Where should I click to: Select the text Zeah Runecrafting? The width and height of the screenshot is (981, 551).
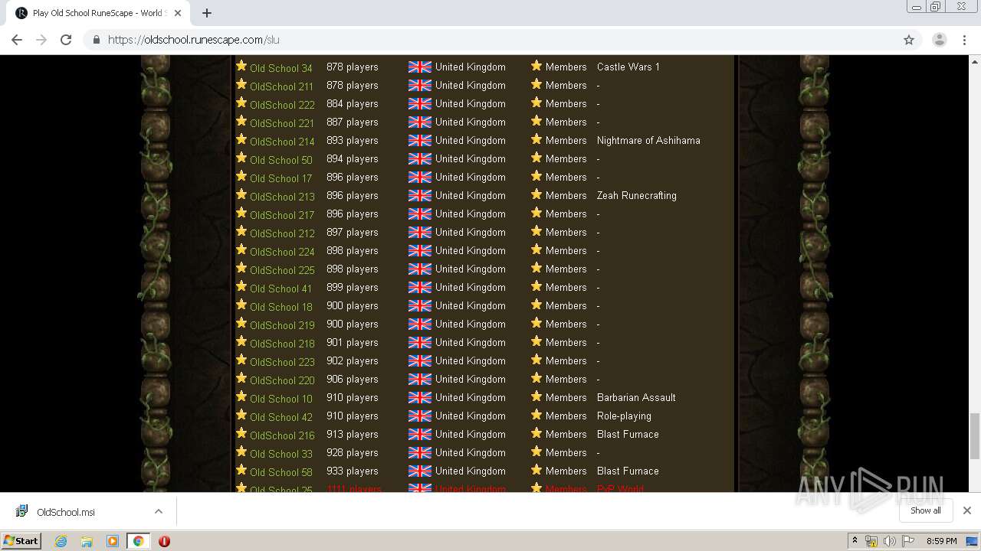coord(636,195)
